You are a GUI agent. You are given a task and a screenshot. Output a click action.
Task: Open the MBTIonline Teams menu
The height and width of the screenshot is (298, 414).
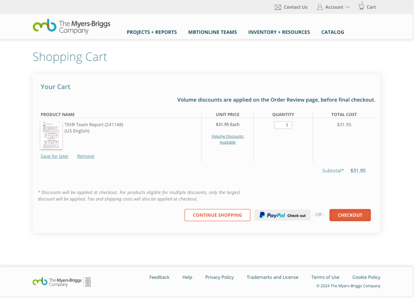coord(212,32)
